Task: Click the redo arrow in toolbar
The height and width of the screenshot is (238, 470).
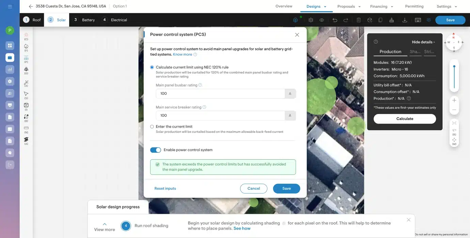Action: tap(346, 20)
